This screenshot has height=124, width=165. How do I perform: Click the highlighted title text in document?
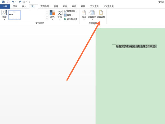click(x=136, y=46)
